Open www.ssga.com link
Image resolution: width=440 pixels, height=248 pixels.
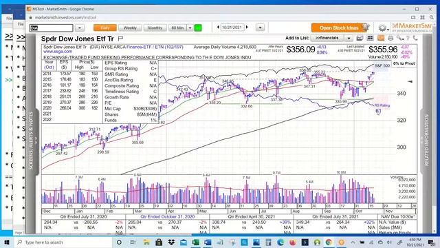[x=58, y=52]
